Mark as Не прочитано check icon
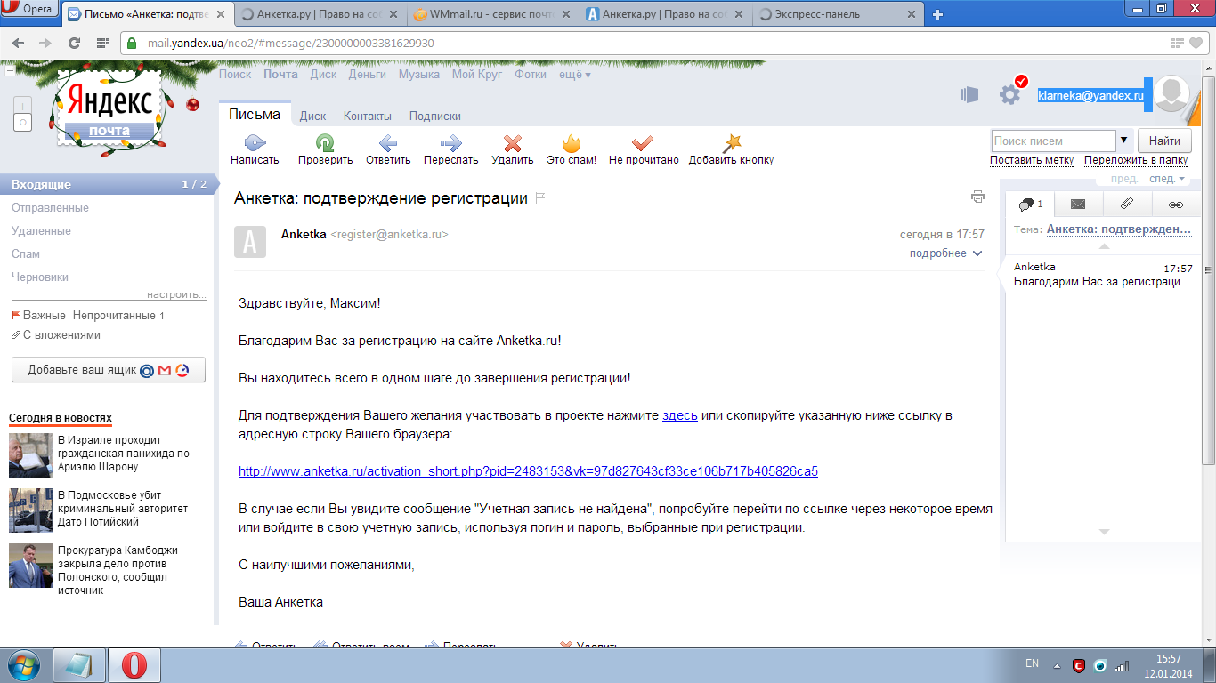Screen dimensions: 1216x683 click(643, 142)
